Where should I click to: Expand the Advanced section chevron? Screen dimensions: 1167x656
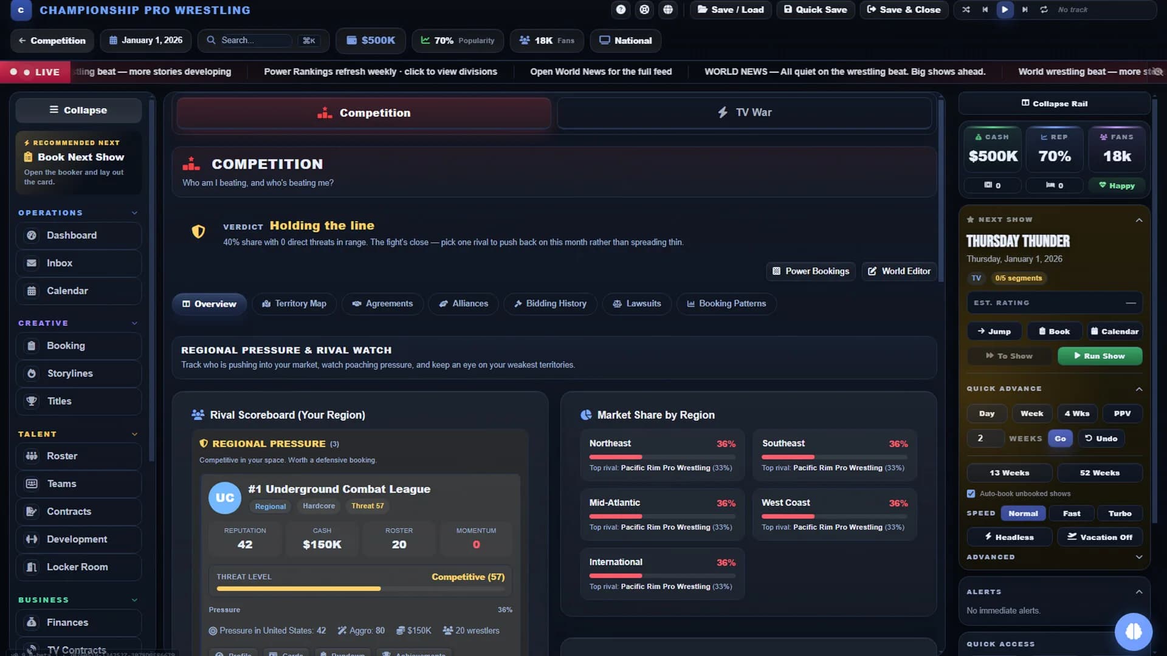pyautogui.click(x=1139, y=558)
